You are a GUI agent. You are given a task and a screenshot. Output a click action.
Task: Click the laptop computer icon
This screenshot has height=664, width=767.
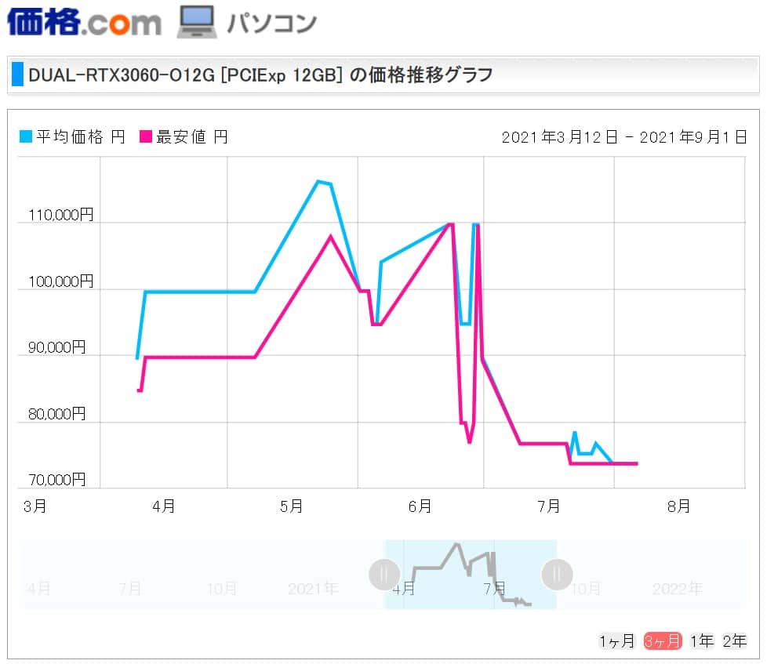pyautogui.click(x=197, y=22)
